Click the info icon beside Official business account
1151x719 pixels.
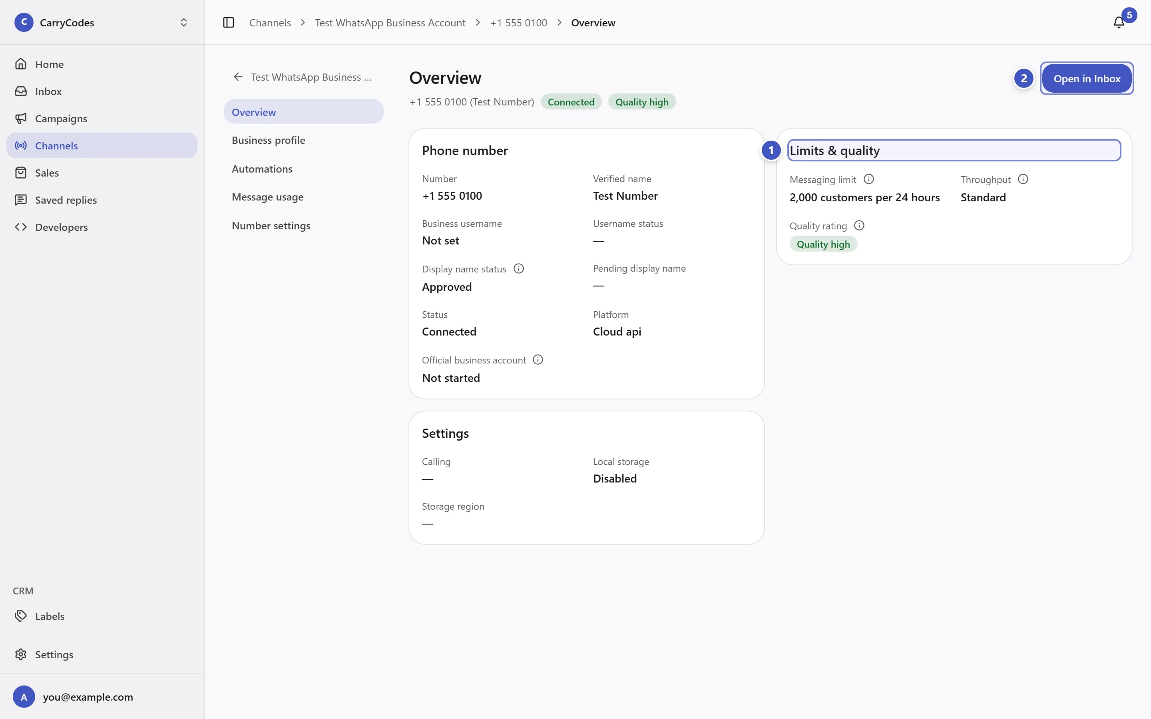coord(538,359)
